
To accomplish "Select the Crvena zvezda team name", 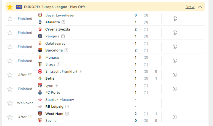I will (x=58, y=29).
